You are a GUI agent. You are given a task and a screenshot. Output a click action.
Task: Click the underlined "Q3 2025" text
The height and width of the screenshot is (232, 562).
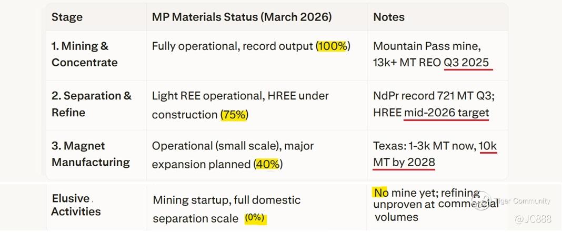(x=467, y=63)
